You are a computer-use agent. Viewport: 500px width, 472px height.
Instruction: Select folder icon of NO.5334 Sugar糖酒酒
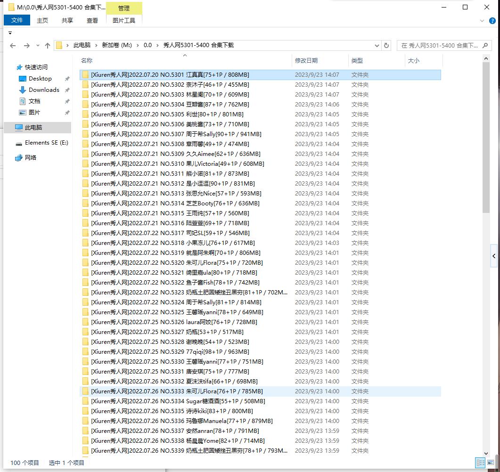coord(85,401)
